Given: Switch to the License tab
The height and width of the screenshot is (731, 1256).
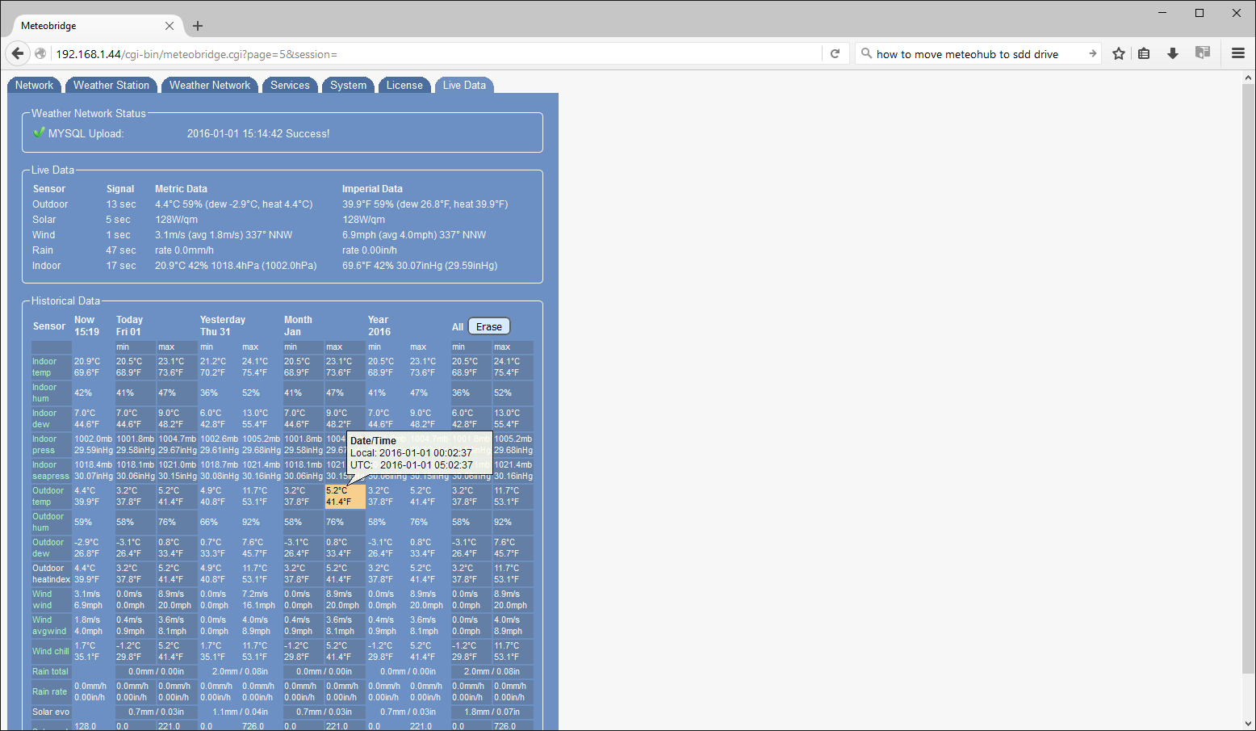Looking at the screenshot, I should (x=404, y=86).
